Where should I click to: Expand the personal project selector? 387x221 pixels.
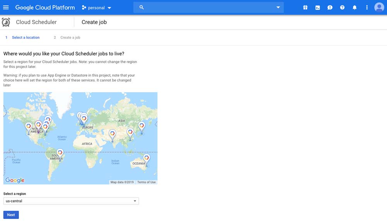[x=96, y=7]
